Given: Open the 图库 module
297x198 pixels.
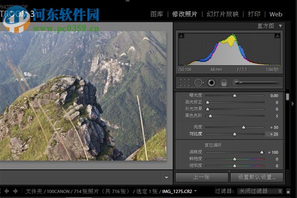Looking at the screenshot, I should point(156,14).
